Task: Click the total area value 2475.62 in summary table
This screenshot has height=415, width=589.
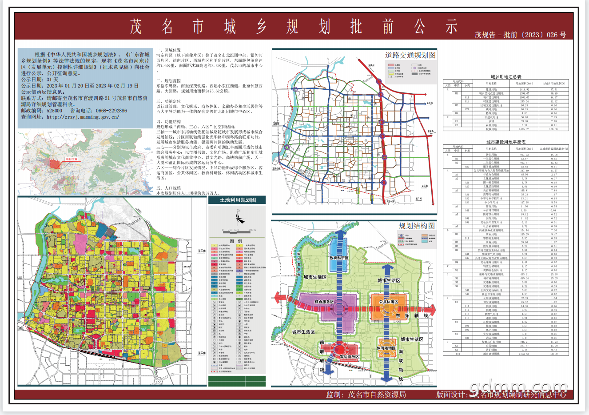Action: pos(525,129)
